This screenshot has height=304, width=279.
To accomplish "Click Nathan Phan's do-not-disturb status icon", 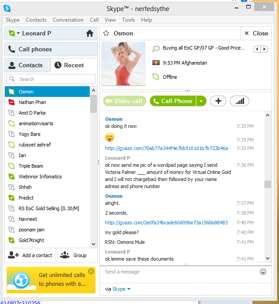I will coord(11,102).
